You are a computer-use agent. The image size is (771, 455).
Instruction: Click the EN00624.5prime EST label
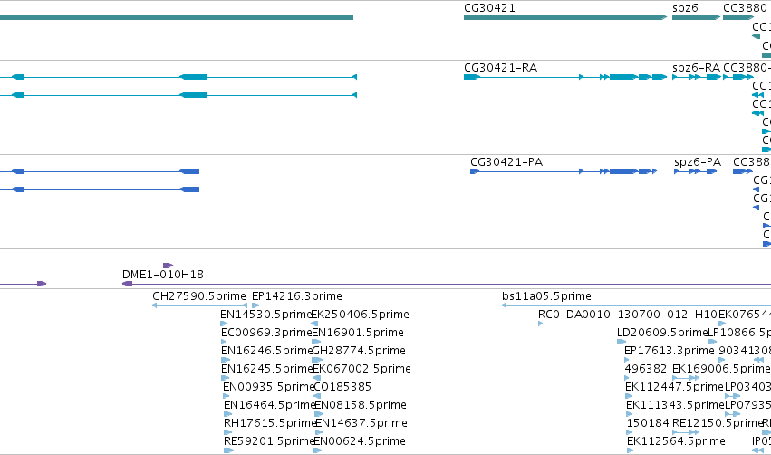pos(360,441)
